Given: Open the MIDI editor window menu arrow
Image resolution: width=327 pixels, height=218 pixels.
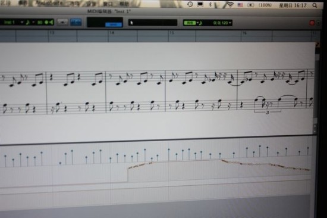Looking at the screenshot, I should point(318,23).
